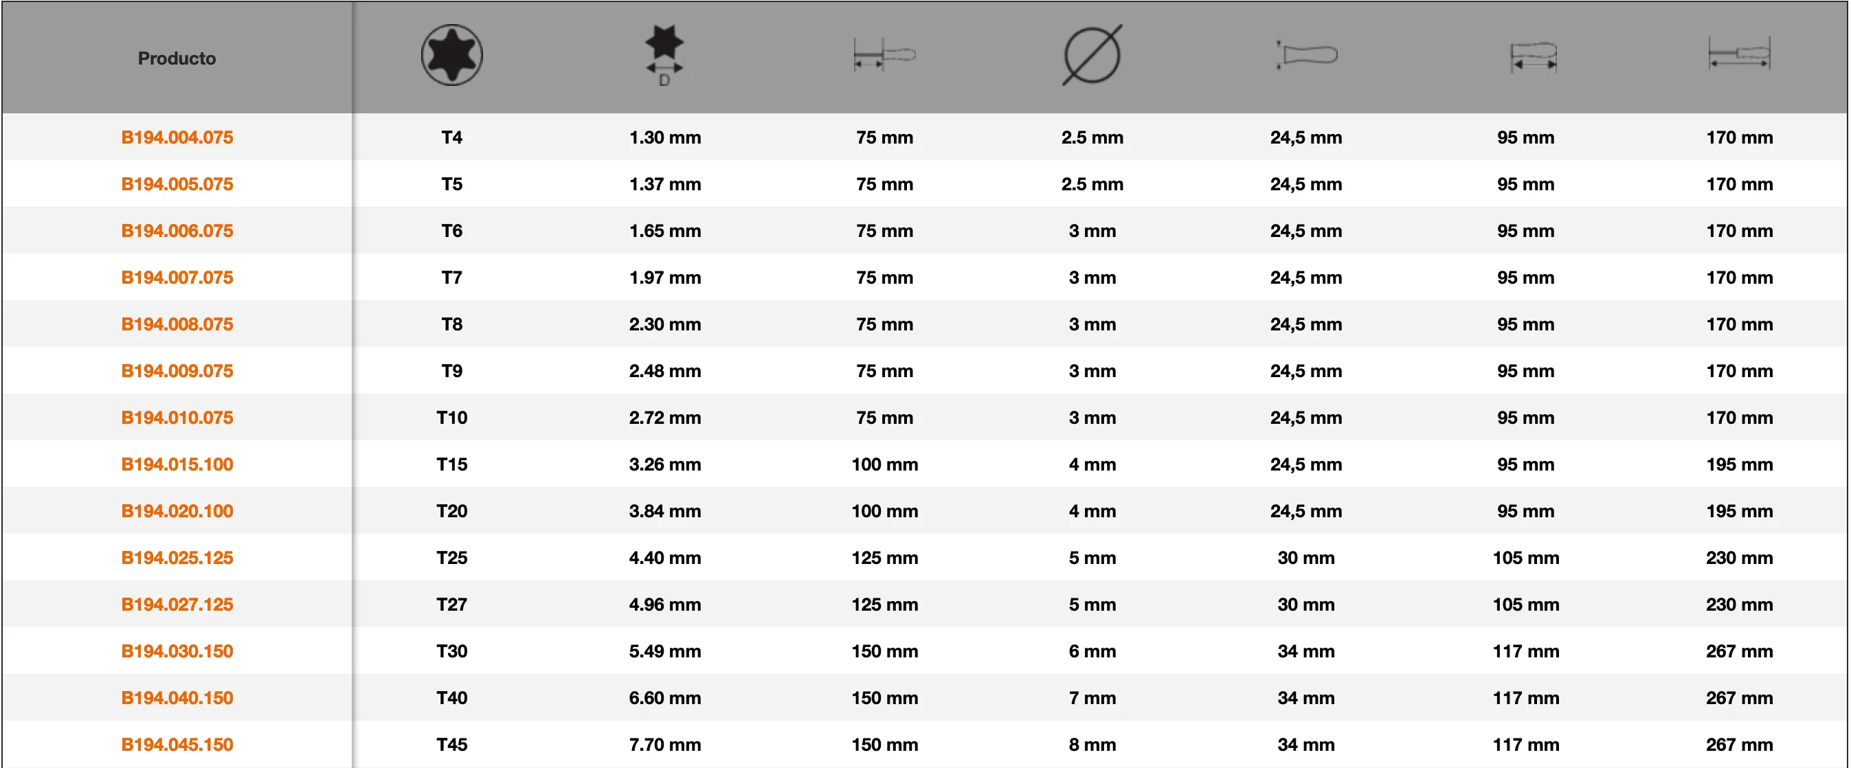
Task: Click the tip diameter D star icon
Action: point(664,56)
